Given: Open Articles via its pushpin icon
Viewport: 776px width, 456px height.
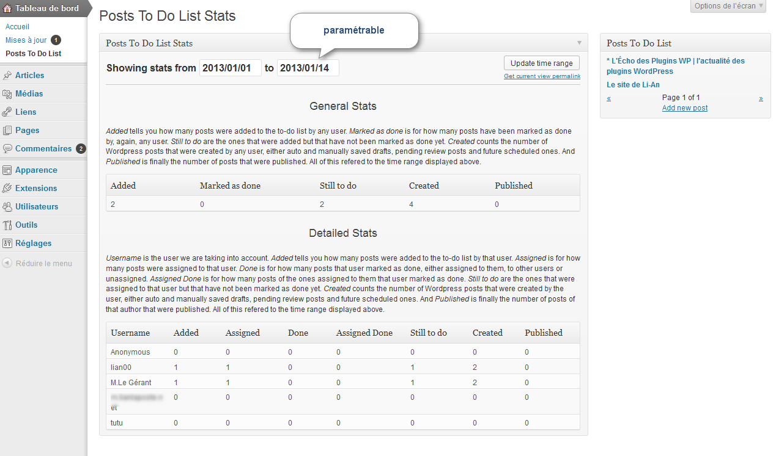Looking at the screenshot, I should [x=7, y=75].
